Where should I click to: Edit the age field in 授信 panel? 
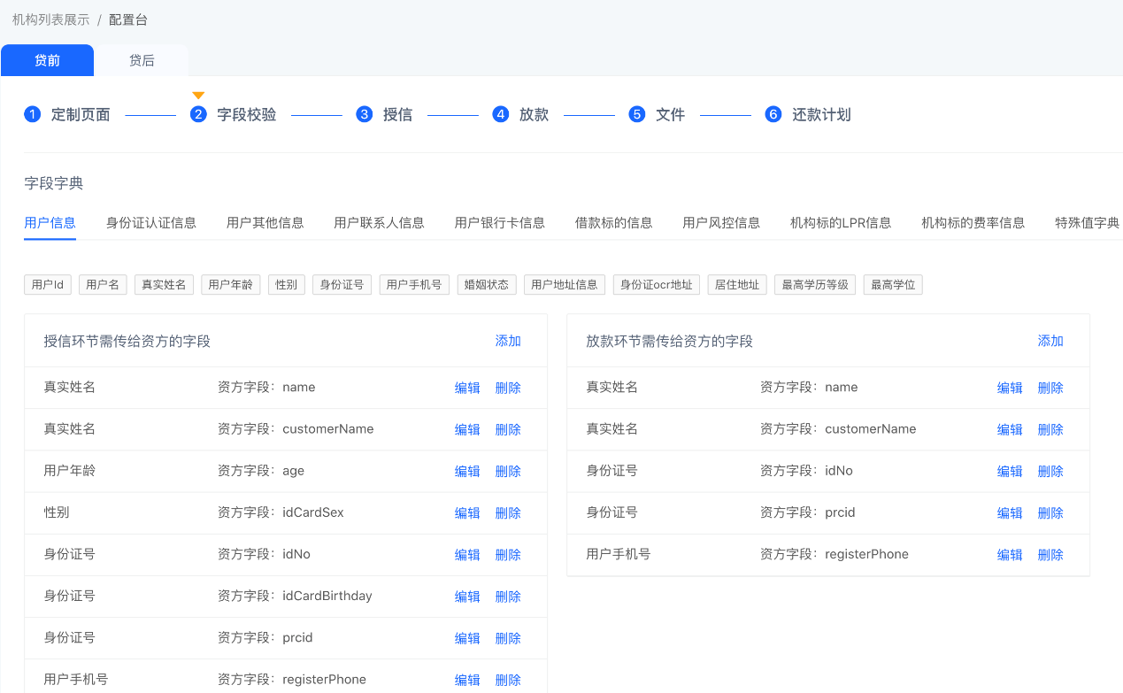point(467,471)
